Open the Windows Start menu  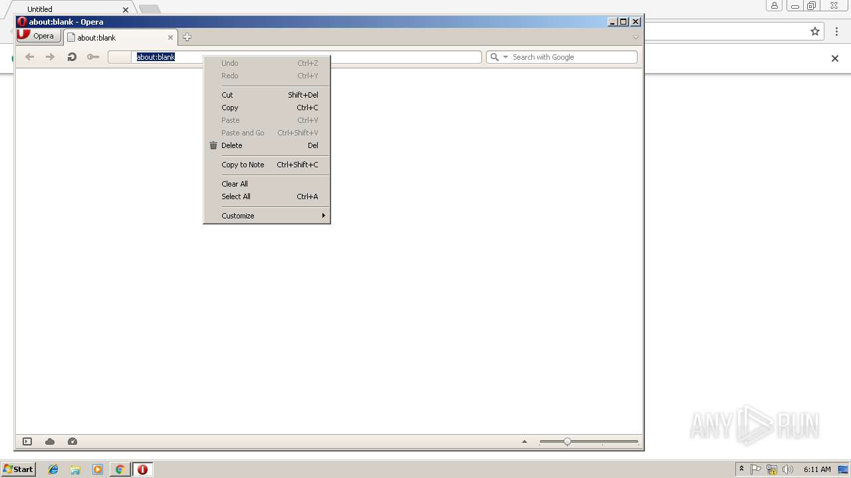coord(18,469)
